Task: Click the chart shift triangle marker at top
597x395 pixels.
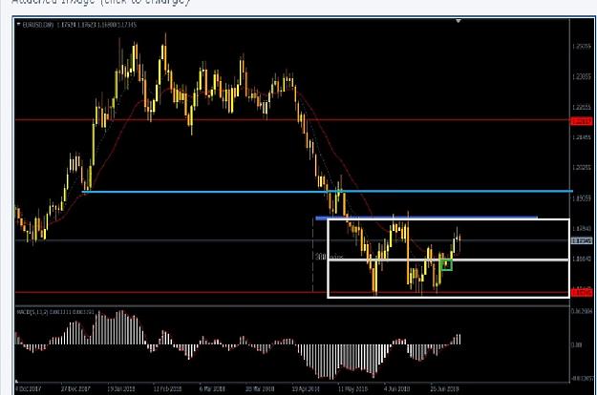Action: pos(458,21)
